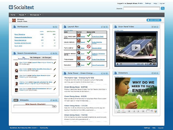Click owner photo in Public webinar row

(x=79, y=47)
